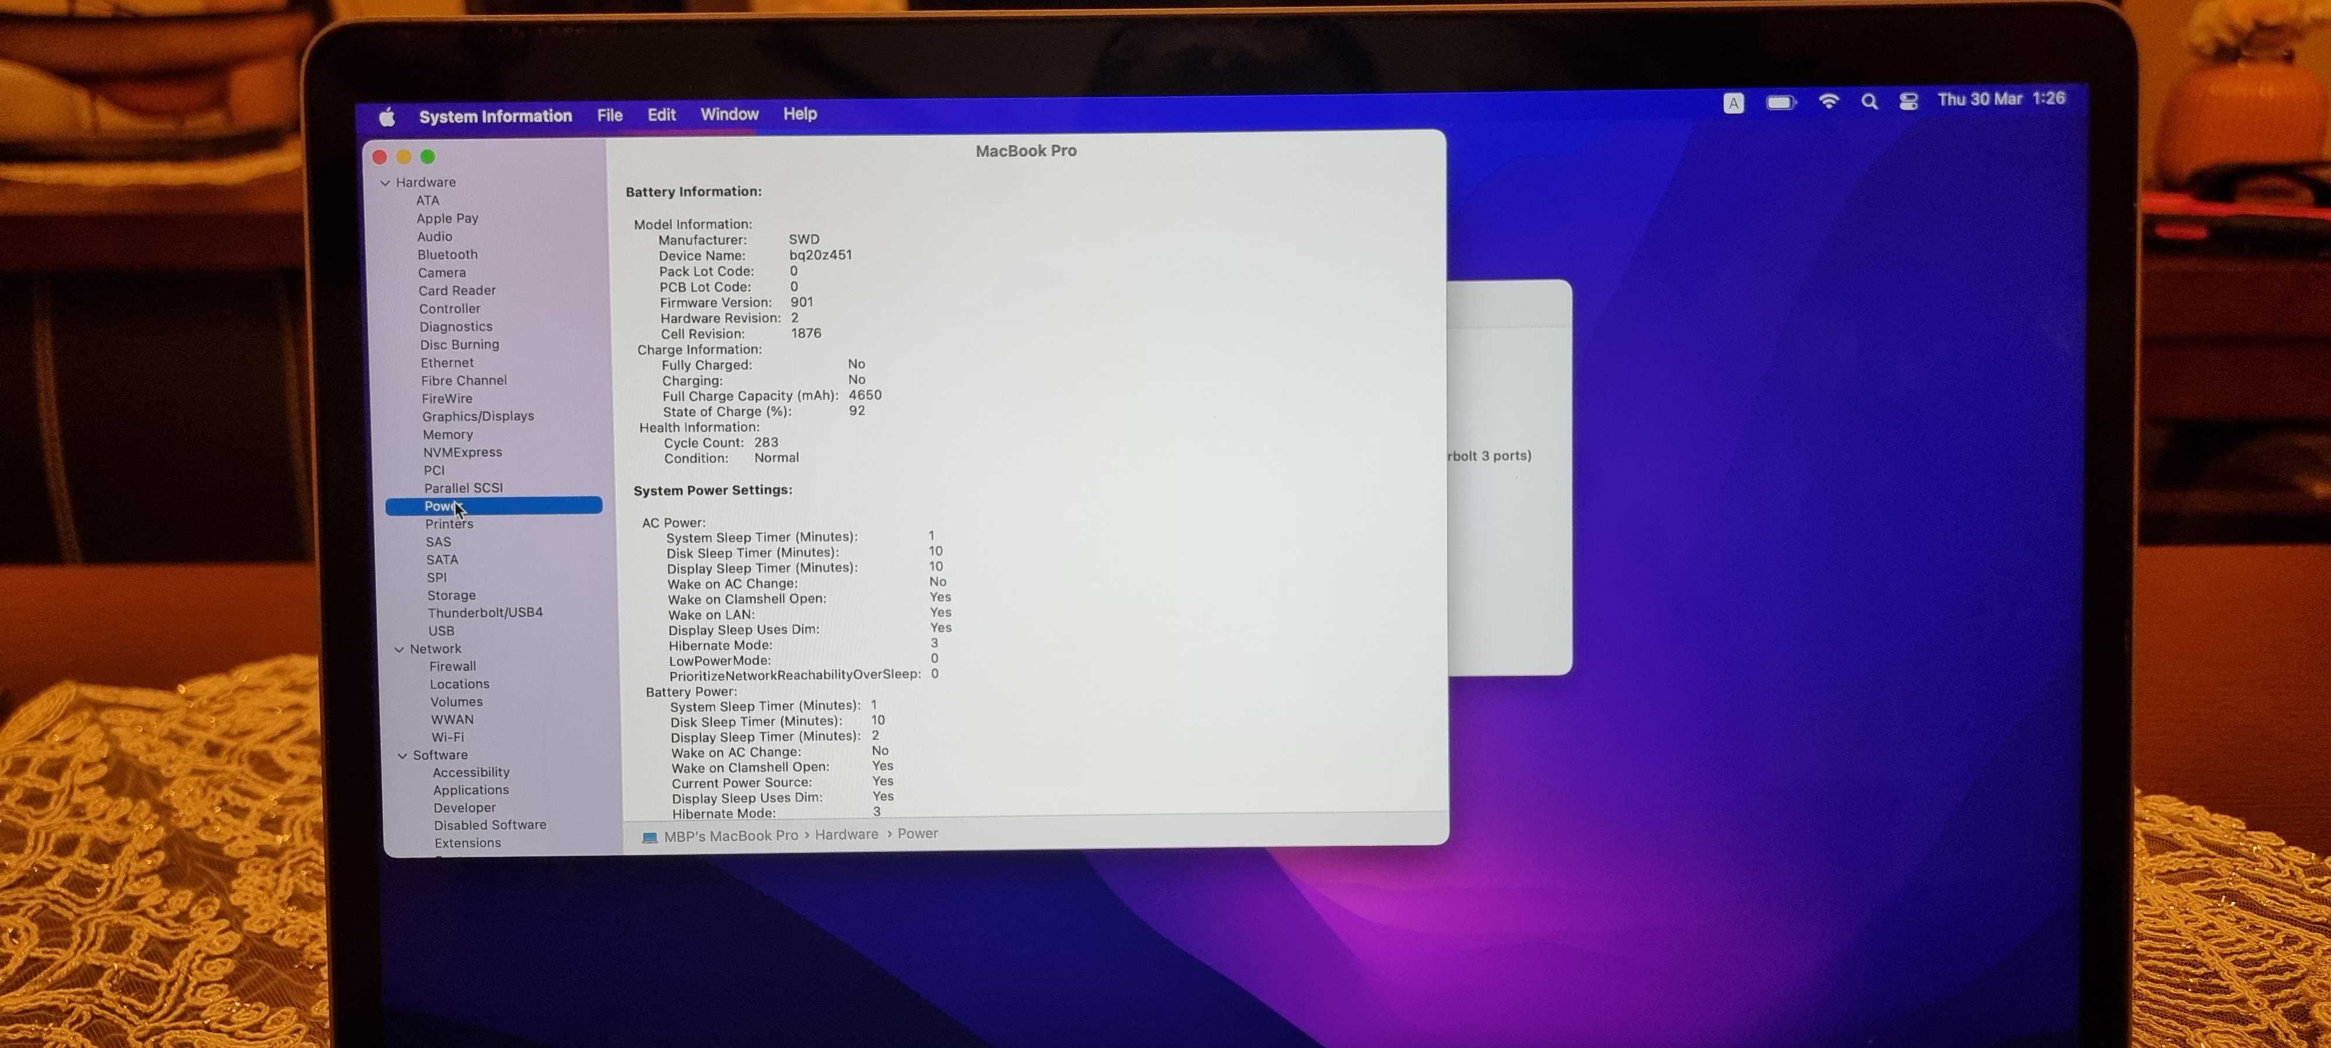Select Thunderbolt/USB4 in sidebar
Image resolution: width=2331 pixels, height=1048 pixels.
(485, 612)
